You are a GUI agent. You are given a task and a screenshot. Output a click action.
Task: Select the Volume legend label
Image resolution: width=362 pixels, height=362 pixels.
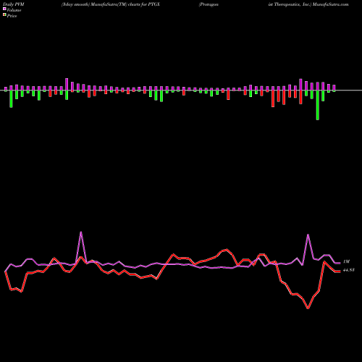(14, 10)
